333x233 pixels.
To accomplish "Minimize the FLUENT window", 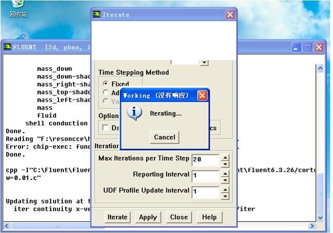I will 296,47.
